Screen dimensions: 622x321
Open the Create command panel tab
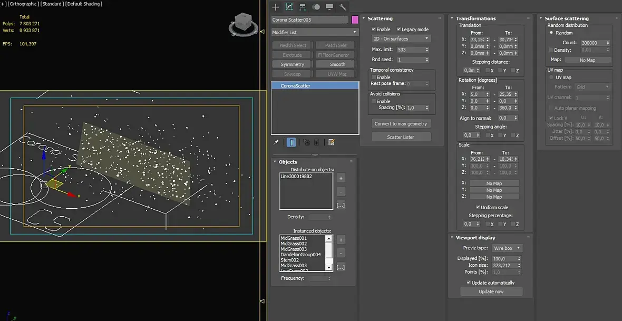coord(276,7)
